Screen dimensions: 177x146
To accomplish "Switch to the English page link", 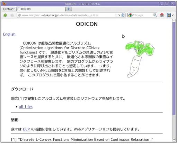I will tap(9, 34).
